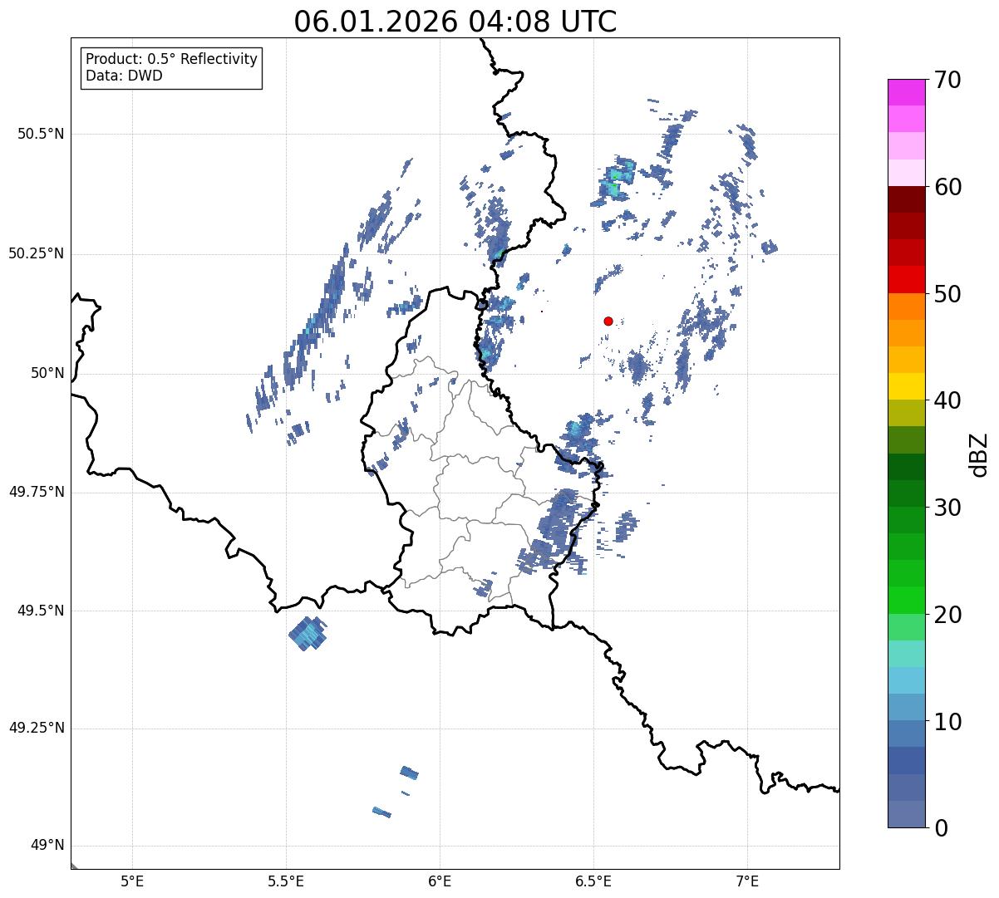
Task: Click the bright green 20 dBZ colorbar segment
Action: (x=907, y=600)
